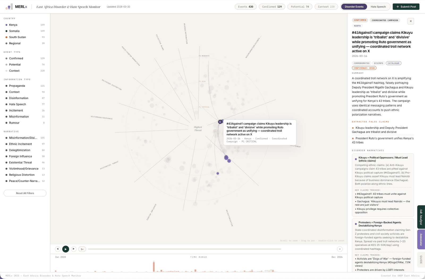Step back on the timeline
Screen dimensions: 425x279
point(58,249)
